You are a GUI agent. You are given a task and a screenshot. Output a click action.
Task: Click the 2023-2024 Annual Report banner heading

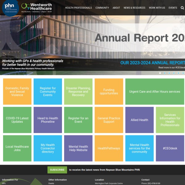tap(152, 63)
